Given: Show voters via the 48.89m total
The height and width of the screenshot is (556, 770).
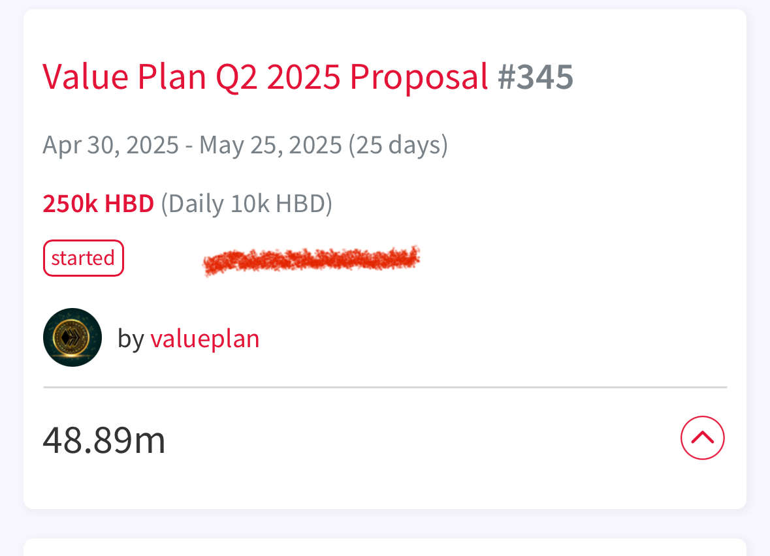Looking at the screenshot, I should tap(104, 440).
